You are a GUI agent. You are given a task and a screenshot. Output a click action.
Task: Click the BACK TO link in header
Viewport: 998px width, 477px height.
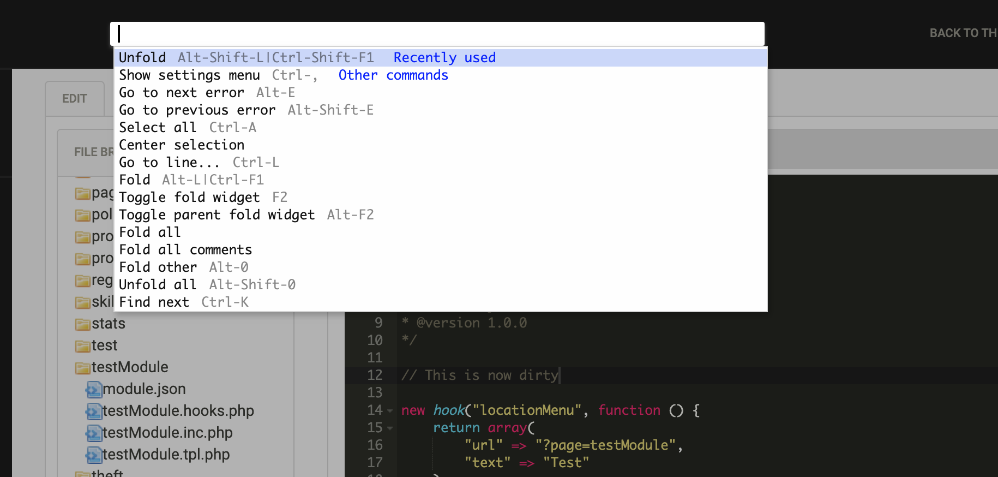963,33
